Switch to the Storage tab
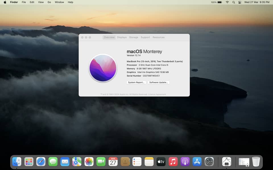Viewport: 273px width, 170px height. [133, 37]
